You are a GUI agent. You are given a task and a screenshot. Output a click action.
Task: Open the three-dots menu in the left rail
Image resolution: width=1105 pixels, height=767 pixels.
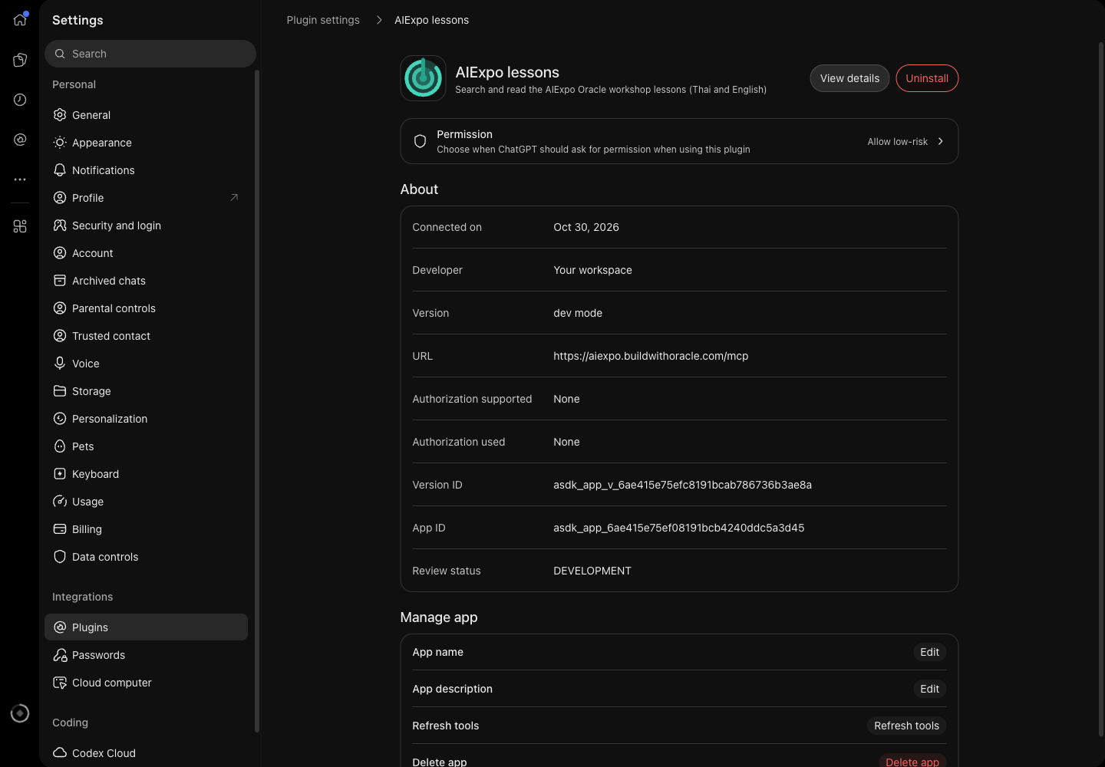20,179
